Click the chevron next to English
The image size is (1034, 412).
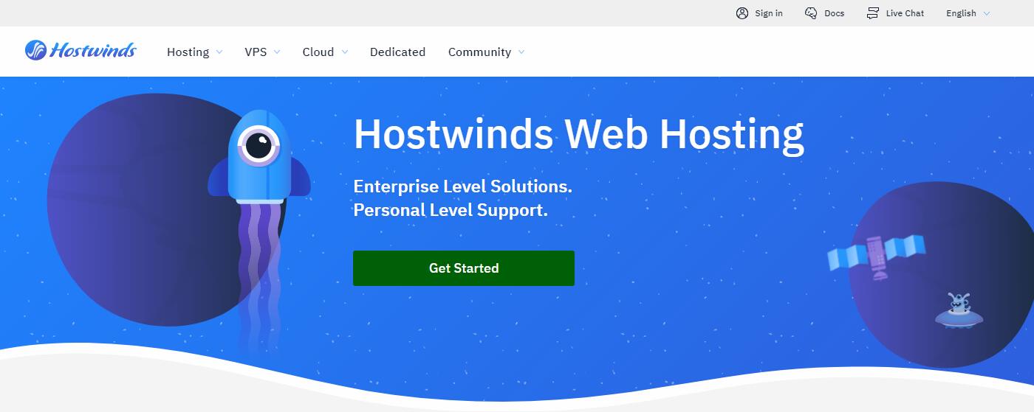coord(987,13)
